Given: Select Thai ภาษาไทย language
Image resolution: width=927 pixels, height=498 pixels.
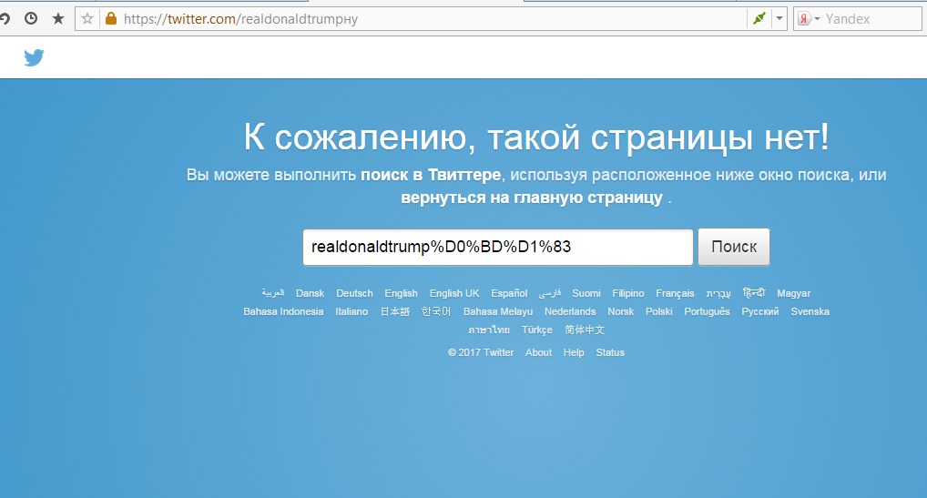Looking at the screenshot, I should click(489, 330).
